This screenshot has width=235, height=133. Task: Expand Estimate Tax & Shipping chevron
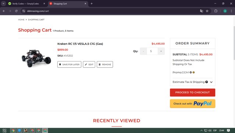coord(211,82)
